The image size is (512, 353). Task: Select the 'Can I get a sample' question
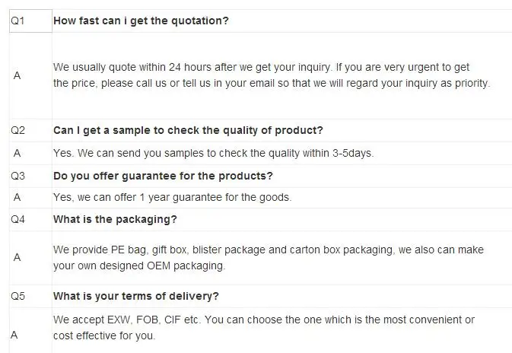click(x=188, y=130)
